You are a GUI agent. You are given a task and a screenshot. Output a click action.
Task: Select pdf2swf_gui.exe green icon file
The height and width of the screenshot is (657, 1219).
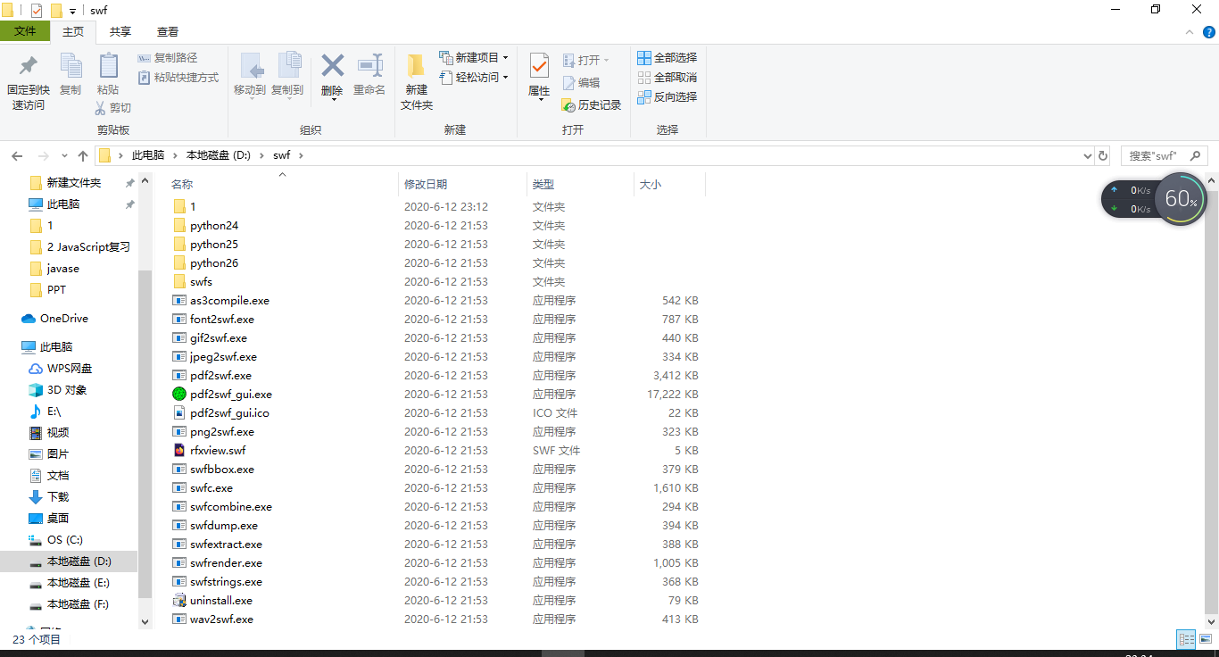tap(230, 395)
